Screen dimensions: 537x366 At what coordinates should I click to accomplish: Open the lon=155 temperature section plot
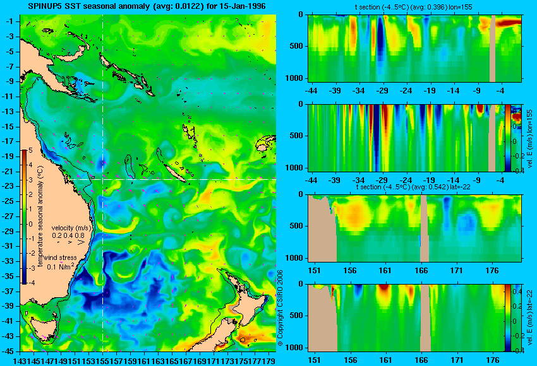tap(414, 48)
